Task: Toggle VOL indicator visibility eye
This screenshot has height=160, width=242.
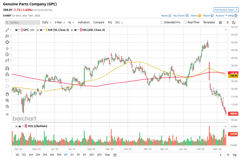Action: [20, 126]
